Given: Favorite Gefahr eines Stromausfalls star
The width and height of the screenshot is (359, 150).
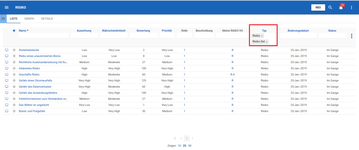Looking at the screenshot, I should pos(14,80).
